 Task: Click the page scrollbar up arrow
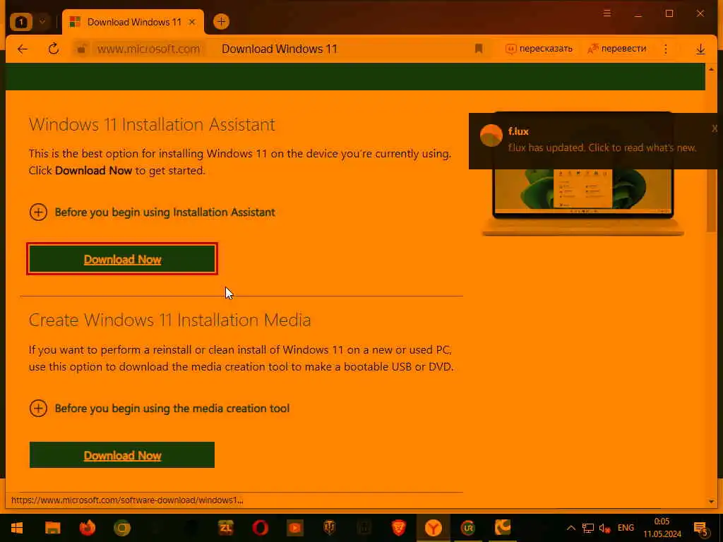(x=711, y=69)
